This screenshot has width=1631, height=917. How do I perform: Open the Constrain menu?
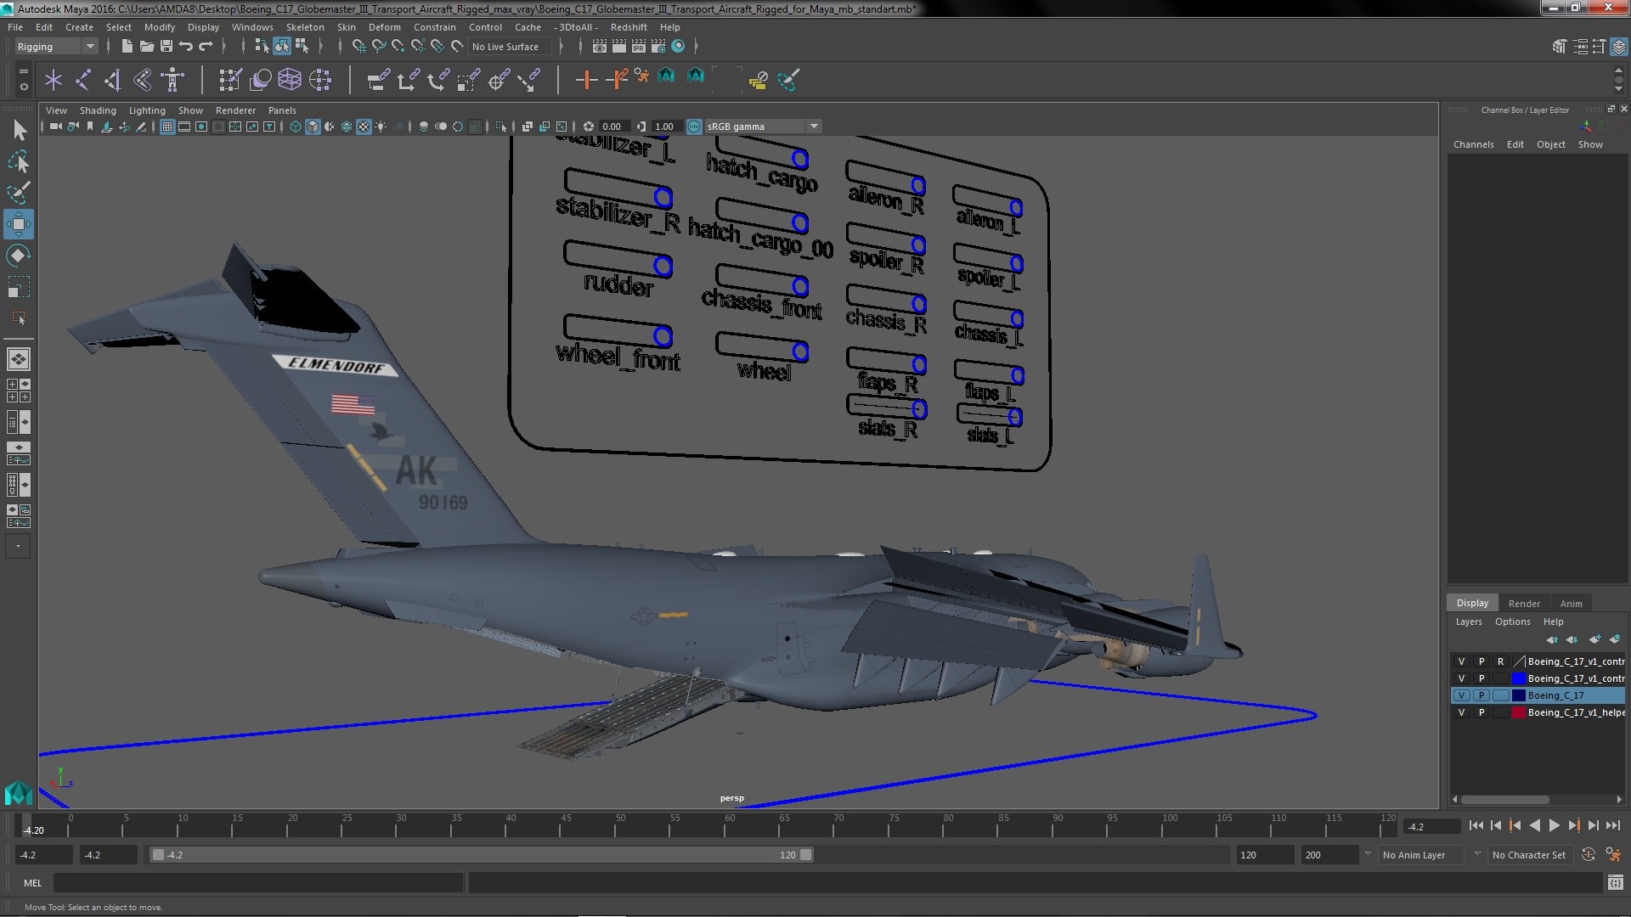point(434,27)
